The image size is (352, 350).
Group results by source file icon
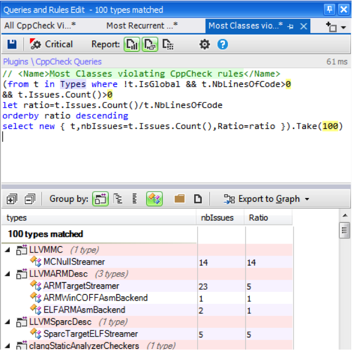pyautogui.click(x=198, y=199)
